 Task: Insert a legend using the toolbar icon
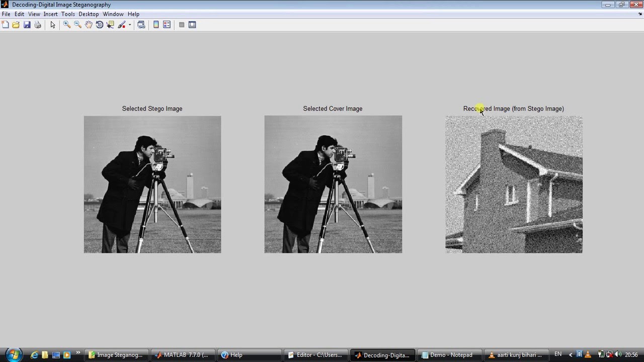[x=167, y=25]
